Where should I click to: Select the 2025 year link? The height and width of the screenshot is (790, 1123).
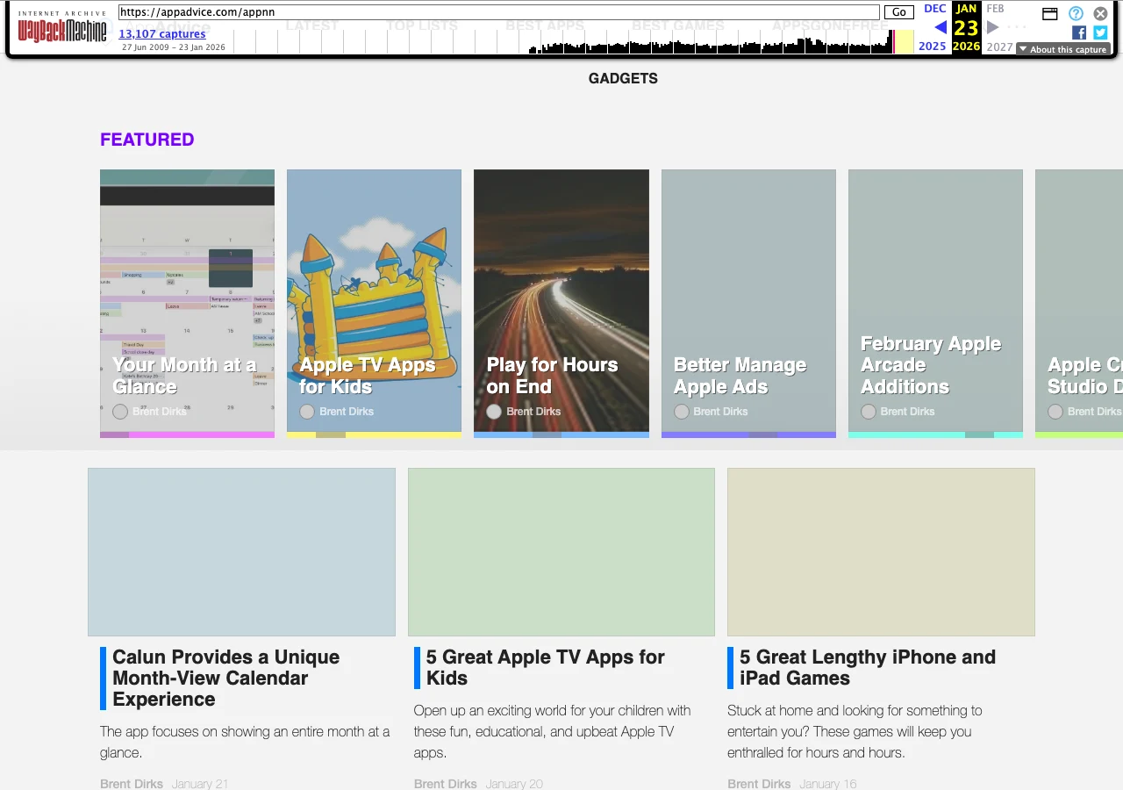click(x=933, y=47)
